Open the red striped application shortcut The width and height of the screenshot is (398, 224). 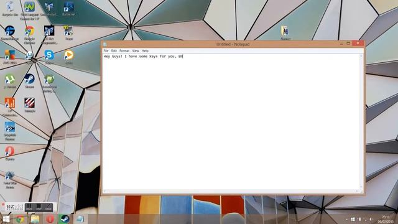point(29,105)
